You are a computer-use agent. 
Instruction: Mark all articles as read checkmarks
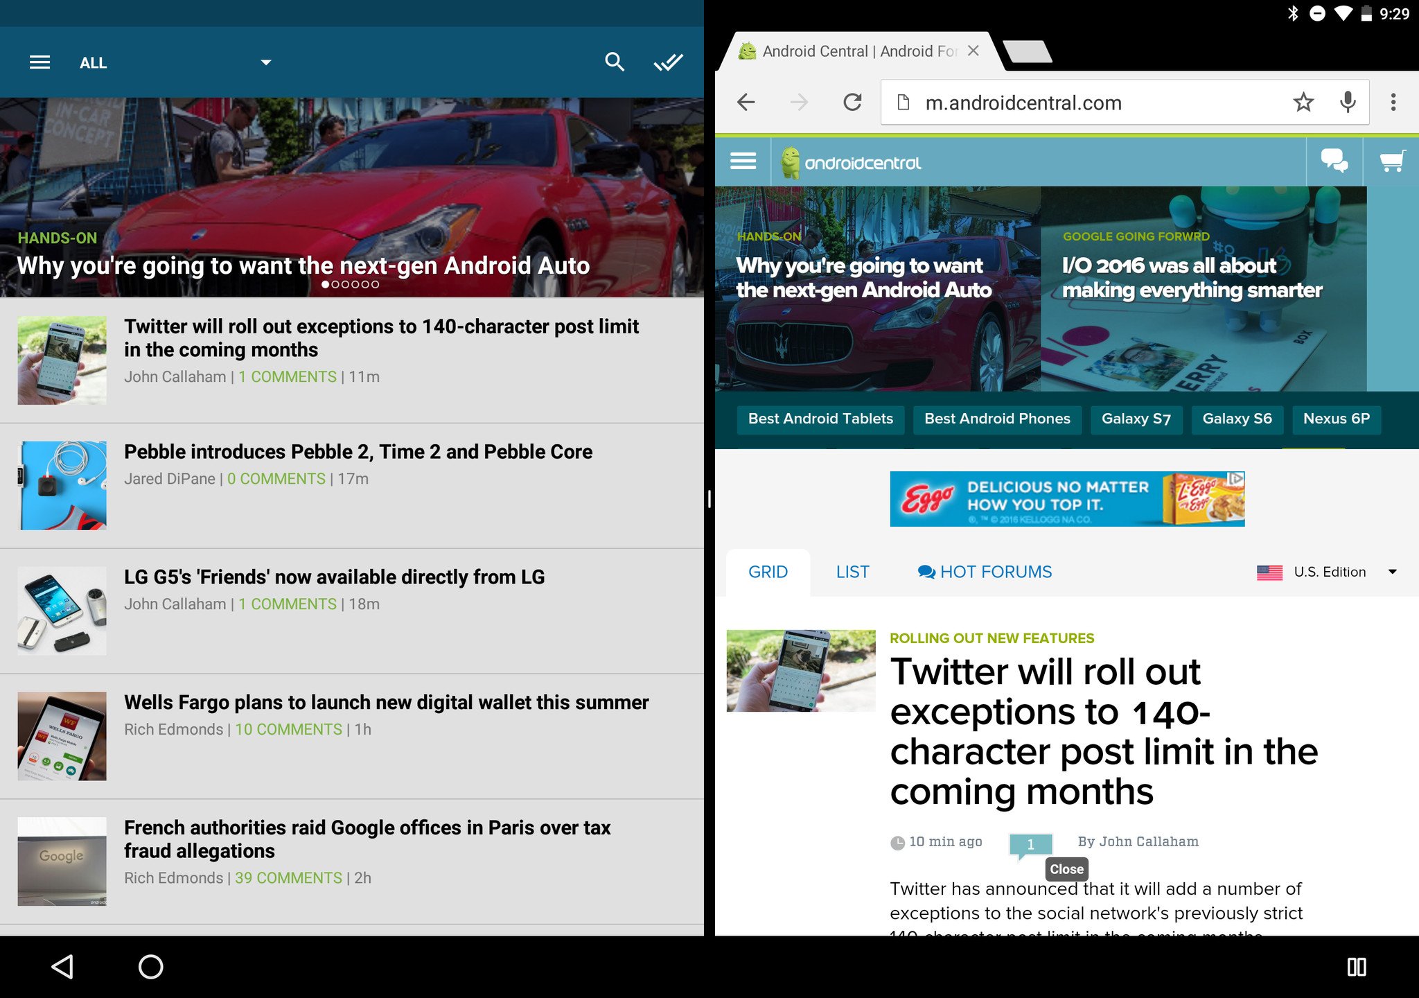pos(668,62)
